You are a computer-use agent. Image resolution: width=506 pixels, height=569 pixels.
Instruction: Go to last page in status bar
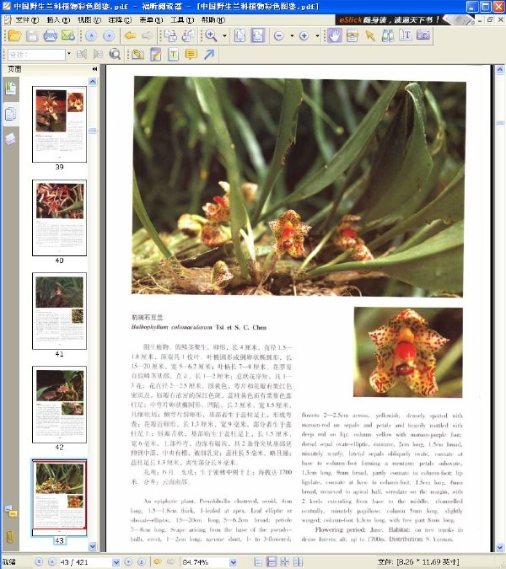click(142, 561)
